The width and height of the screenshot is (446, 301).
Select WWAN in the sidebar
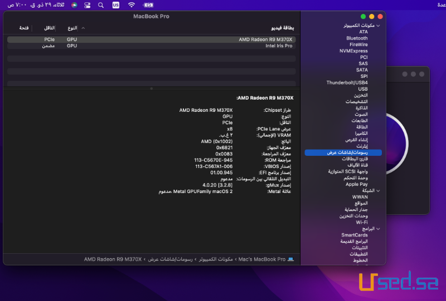[x=360, y=197]
